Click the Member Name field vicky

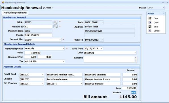[x=38, y=31]
